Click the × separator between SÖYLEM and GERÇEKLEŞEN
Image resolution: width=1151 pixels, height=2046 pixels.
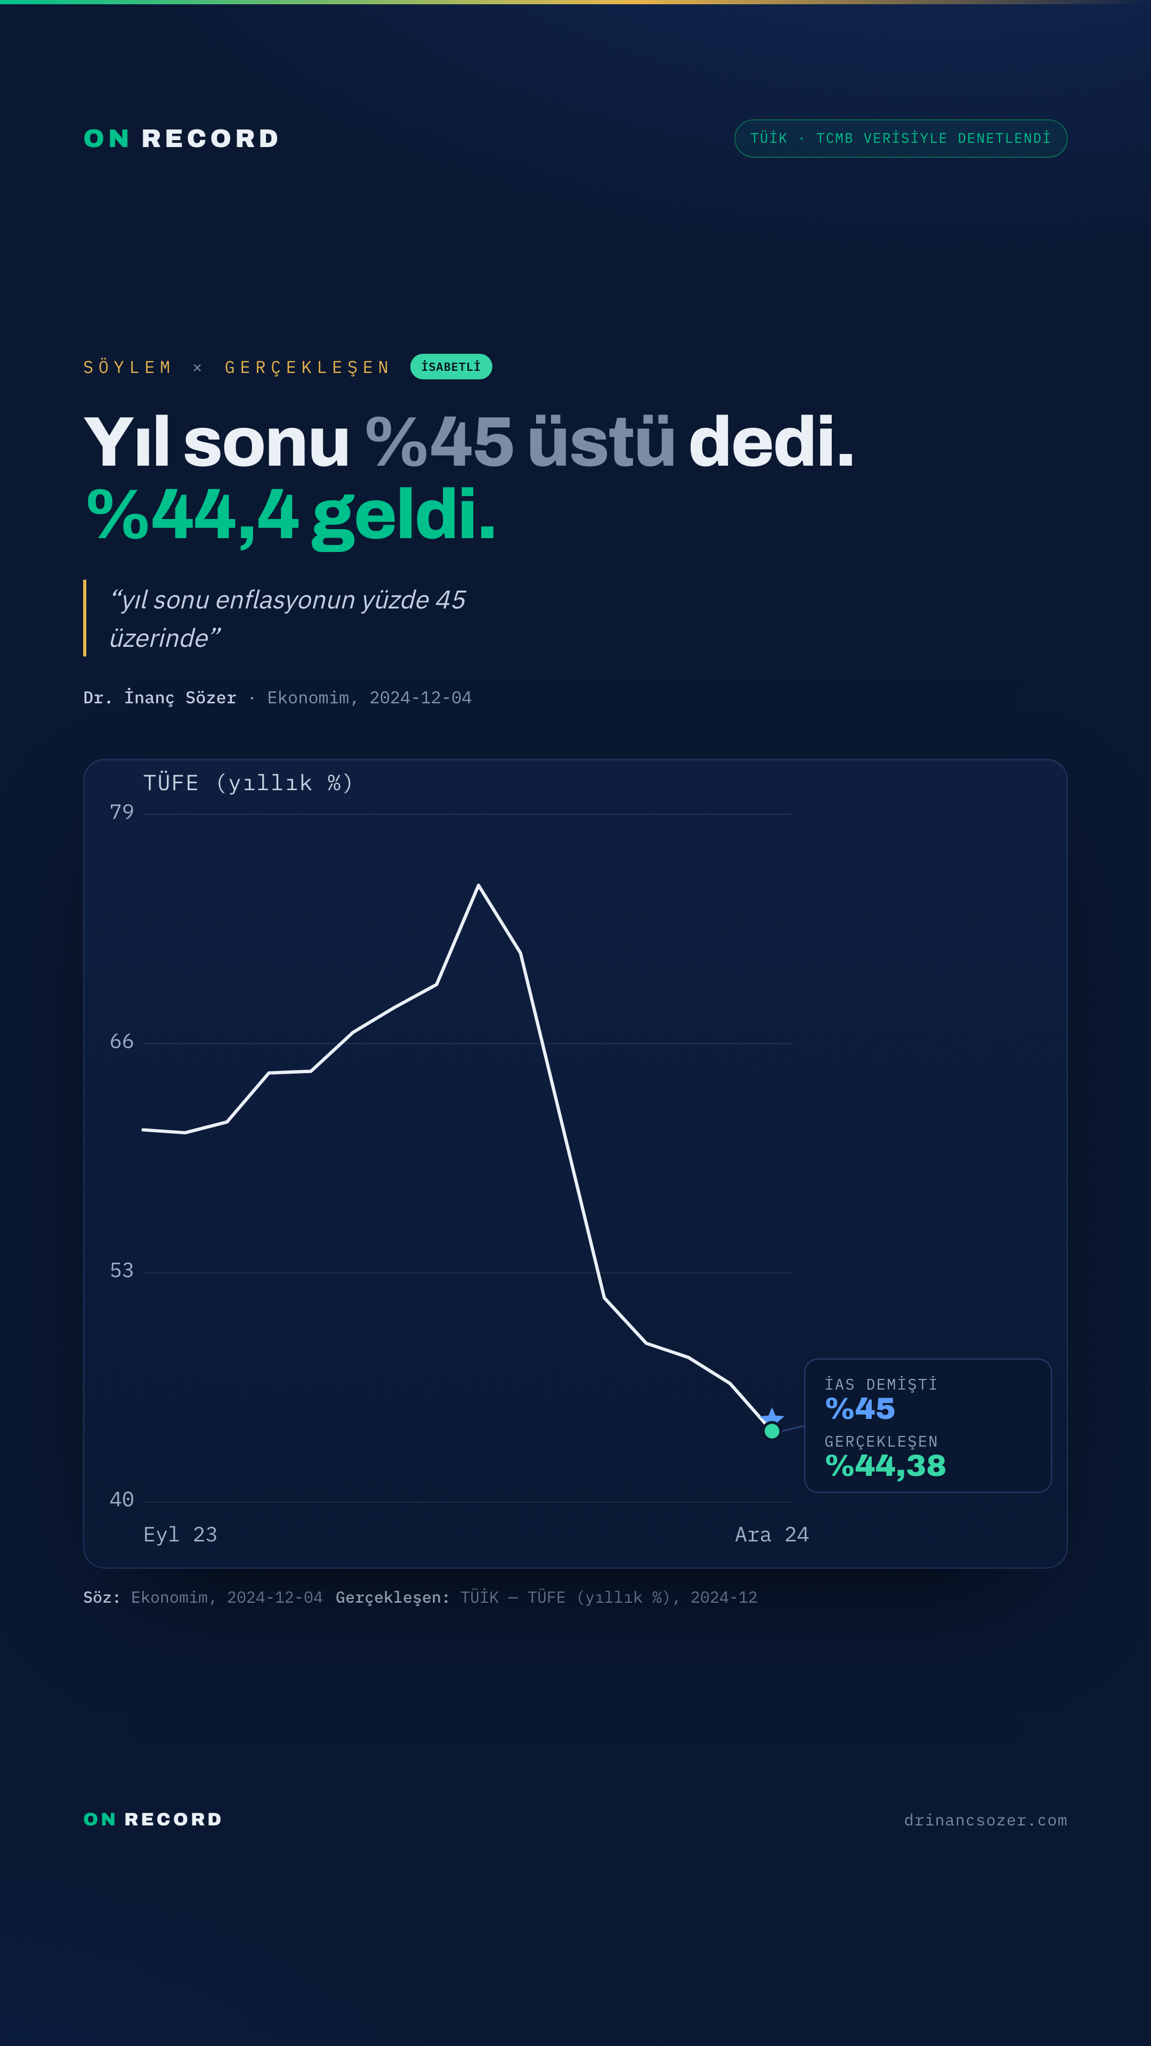pos(198,368)
